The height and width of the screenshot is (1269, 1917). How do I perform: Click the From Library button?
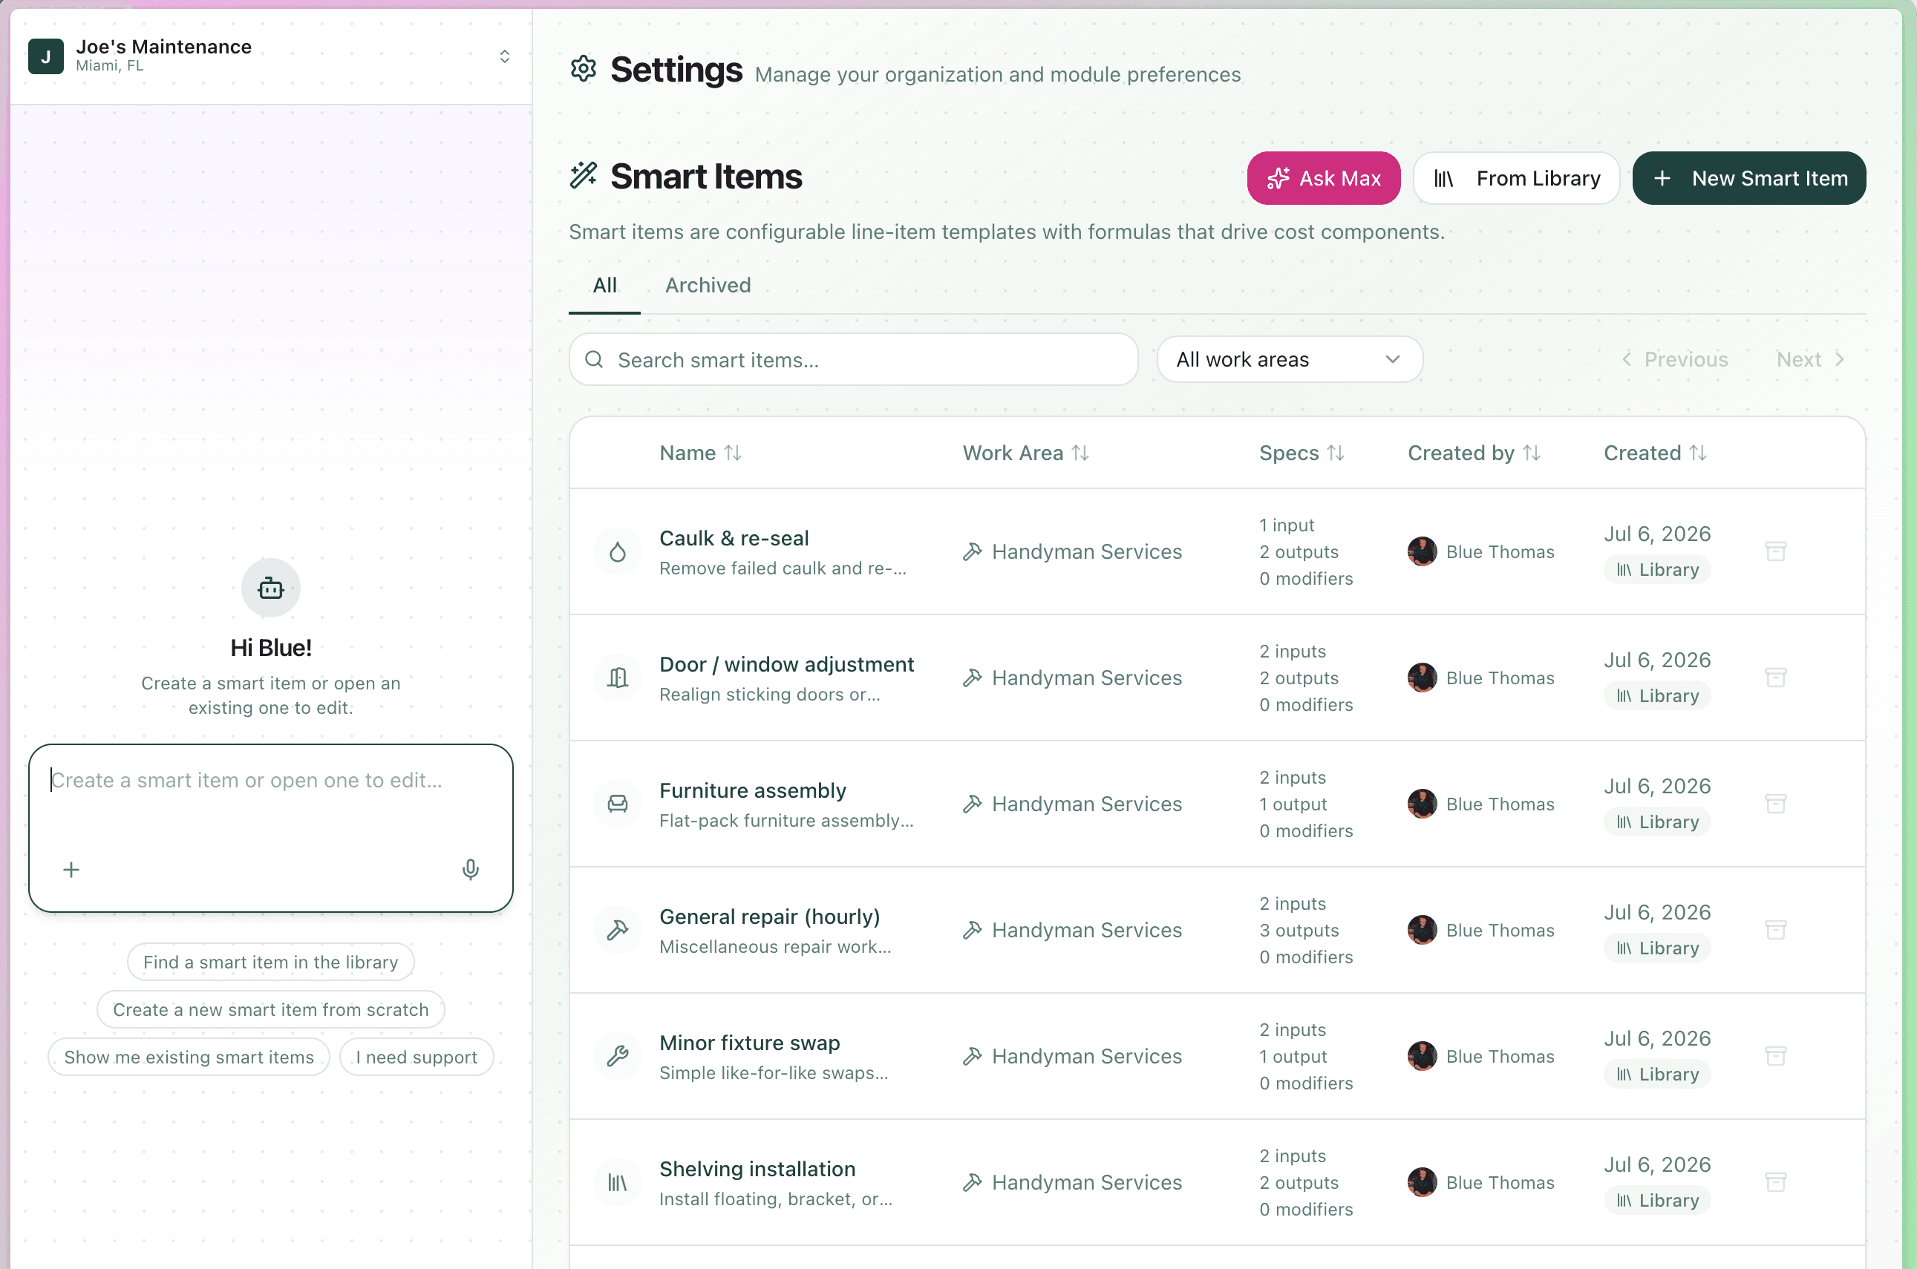[x=1516, y=178]
